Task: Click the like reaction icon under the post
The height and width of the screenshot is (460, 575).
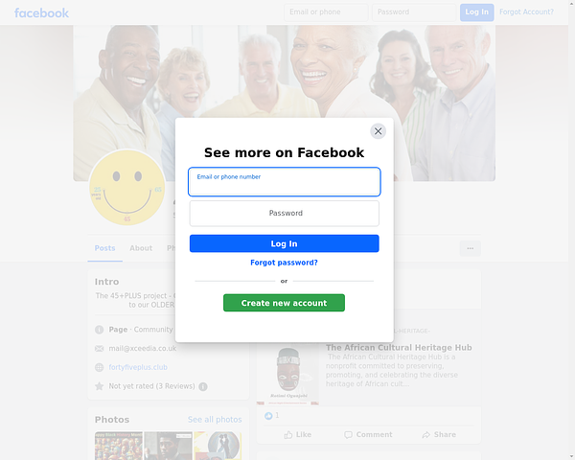Action: (268, 416)
